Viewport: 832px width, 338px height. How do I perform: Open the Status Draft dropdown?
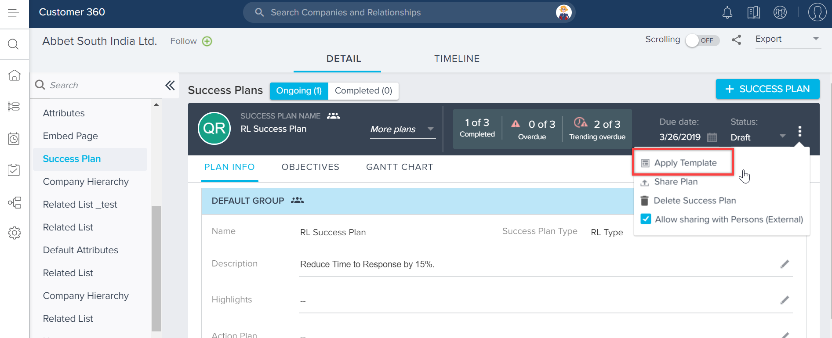coord(758,137)
